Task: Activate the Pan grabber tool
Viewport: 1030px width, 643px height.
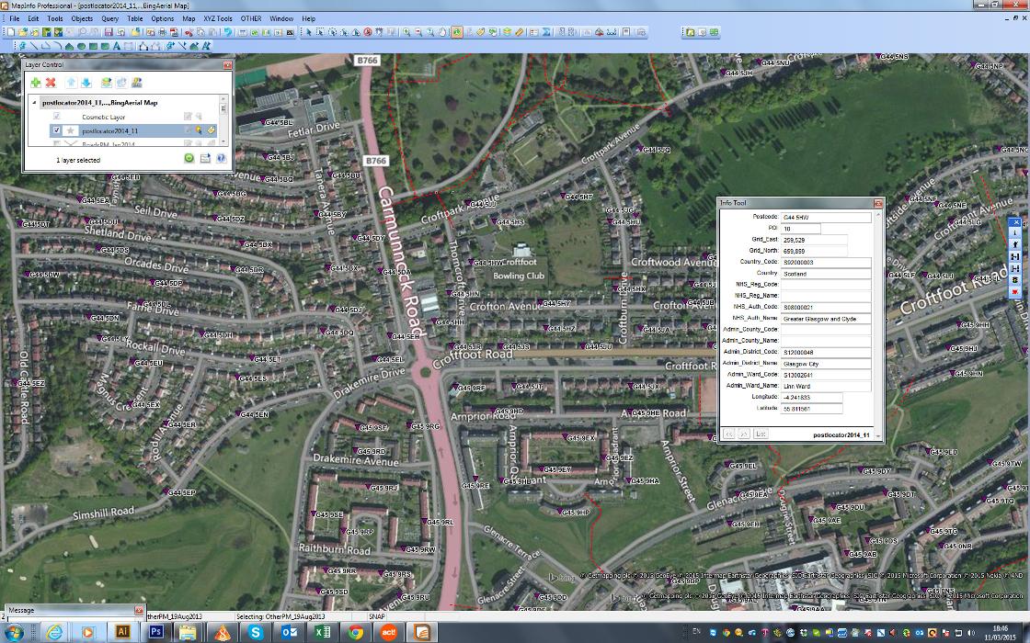Action: click(x=443, y=33)
